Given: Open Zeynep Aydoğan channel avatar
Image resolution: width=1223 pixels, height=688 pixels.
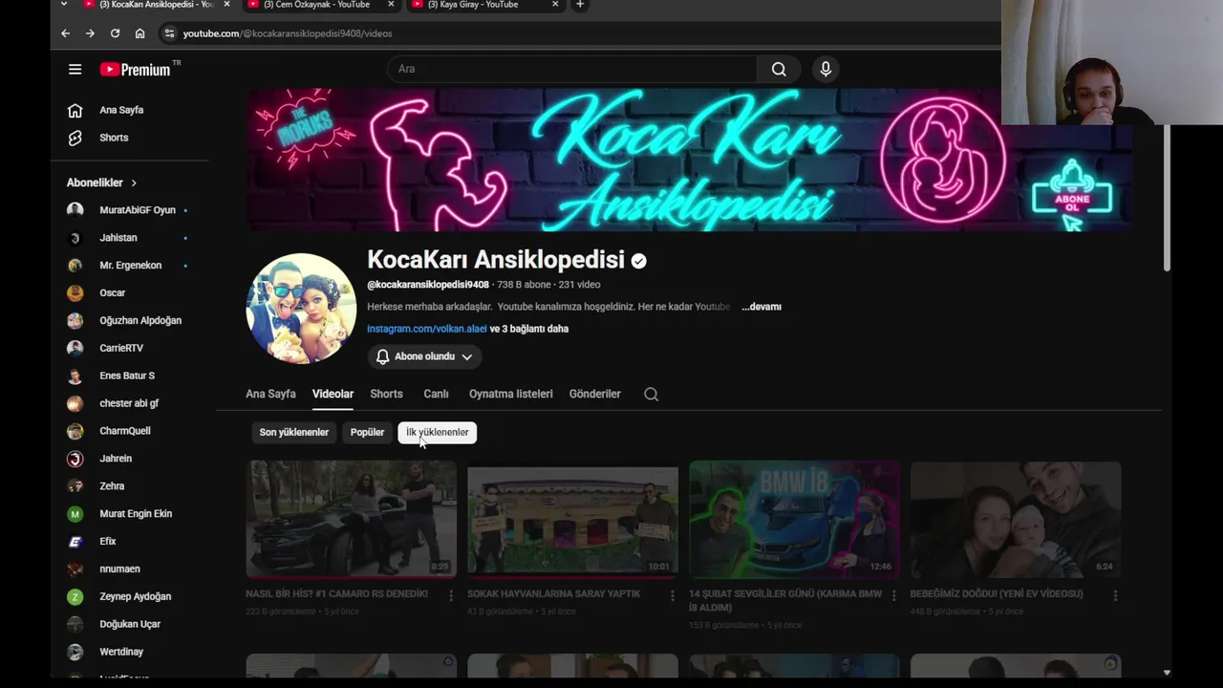Looking at the screenshot, I should coord(75,596).
